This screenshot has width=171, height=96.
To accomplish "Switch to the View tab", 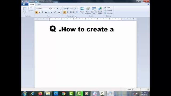I will [x=39, y=4].
